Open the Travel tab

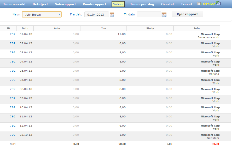pos(186,4)
